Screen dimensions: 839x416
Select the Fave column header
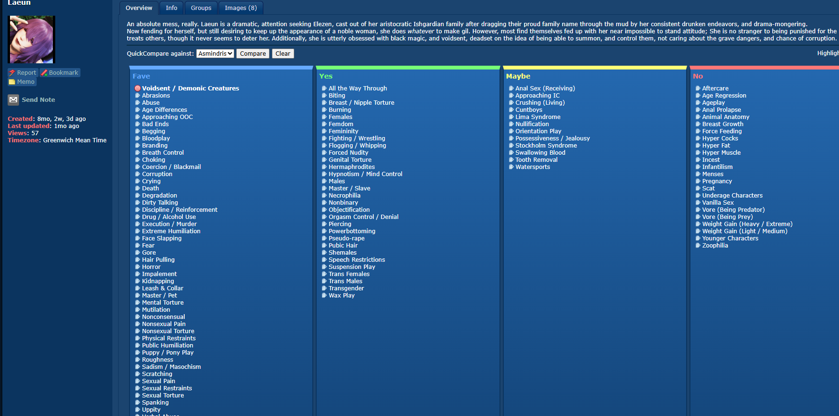pos(141,76)
